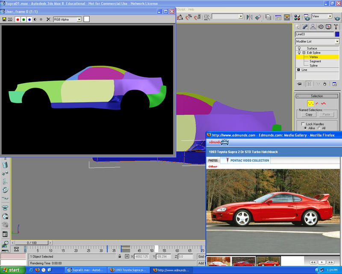The width and height of the screenshot is (342, 274).
Task: Clear the rendered frame with the X icon
Action: point(48,19)
